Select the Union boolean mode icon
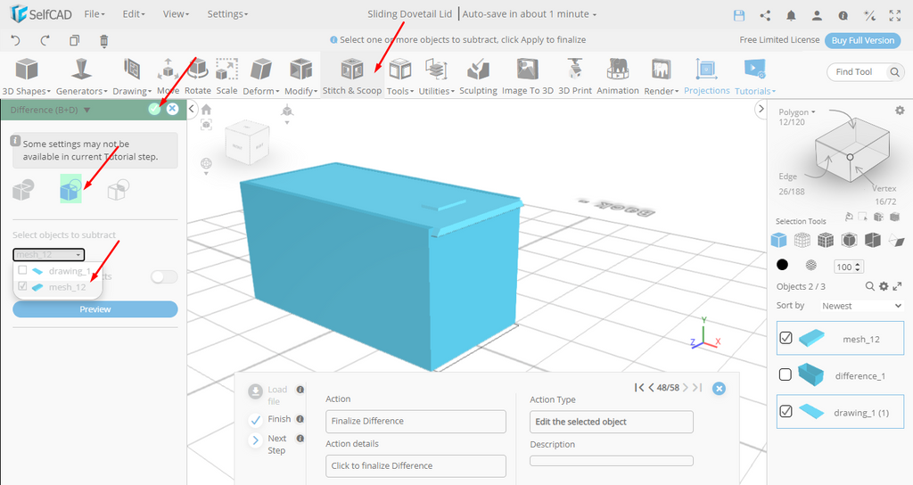The width and height of the screenshot is (913, 485). [23, 189]
